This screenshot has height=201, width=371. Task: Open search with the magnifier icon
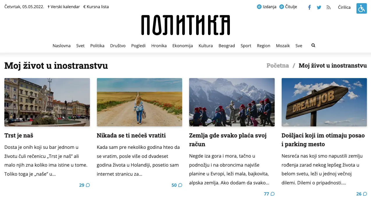tap(313, 45)
